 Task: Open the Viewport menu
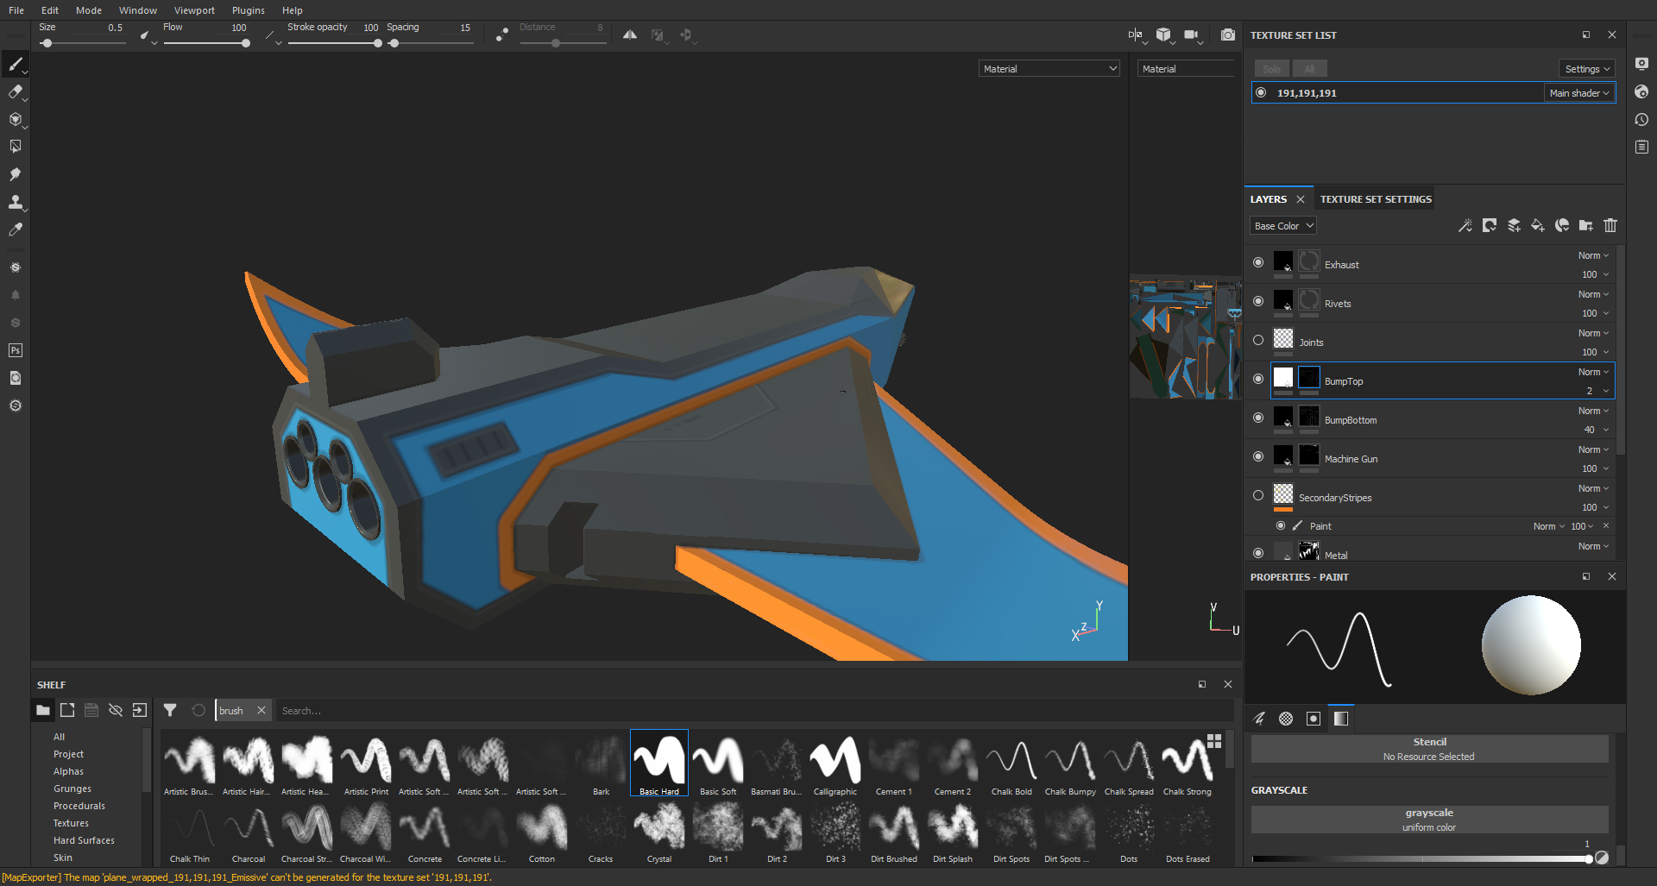(194, 10)
